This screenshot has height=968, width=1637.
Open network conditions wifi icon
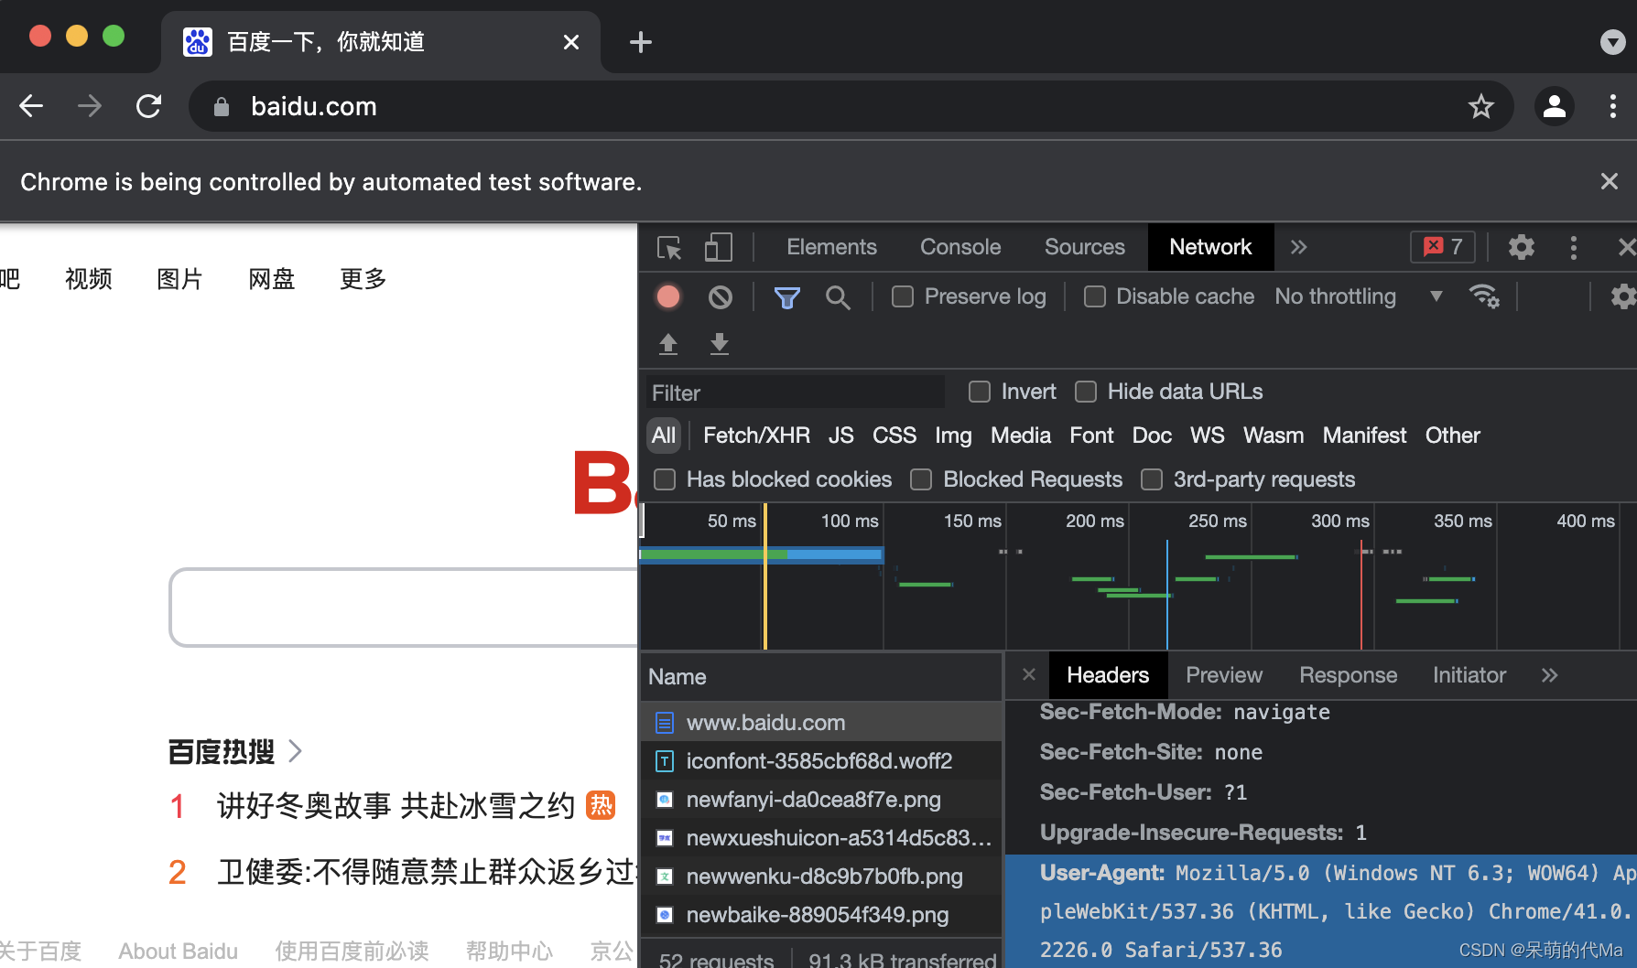pos(1484,296)
